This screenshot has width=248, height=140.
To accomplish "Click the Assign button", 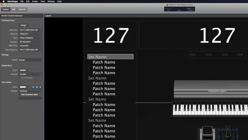I will click(x=23, y=25).
